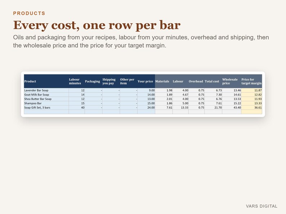Screen dimensions: 286x214
Task: Select Shampoo Bar labour cost 5.00
Action: pyautogui.click(x=180, y=103)
